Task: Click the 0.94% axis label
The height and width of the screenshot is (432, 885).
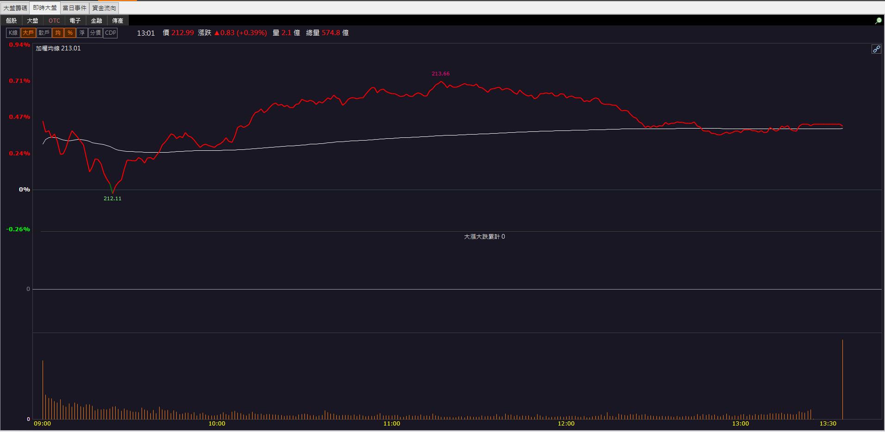Action: click(x=19, y=45)
